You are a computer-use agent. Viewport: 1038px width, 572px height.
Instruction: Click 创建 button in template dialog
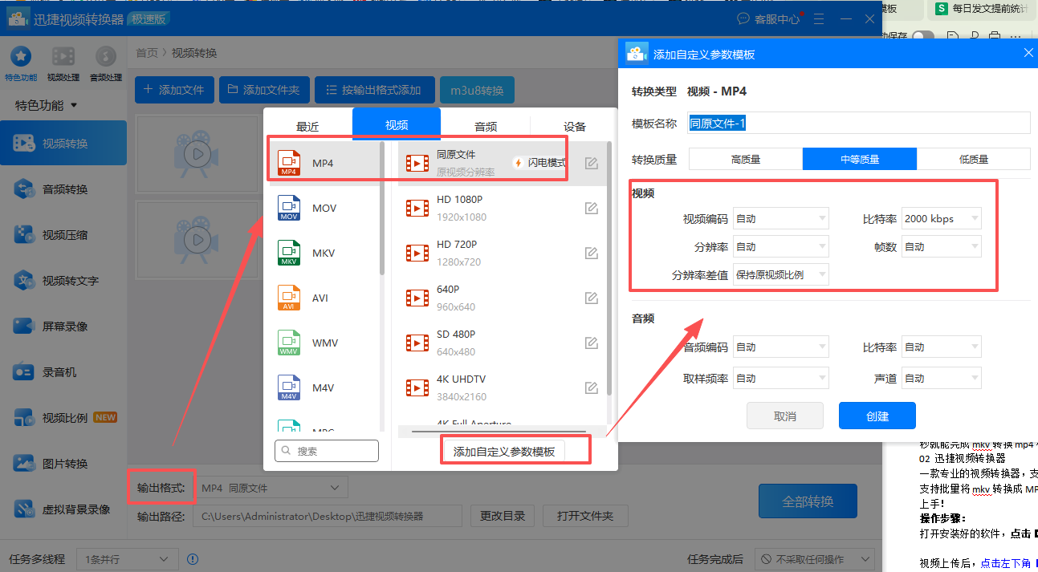click(x=877, y=416)
